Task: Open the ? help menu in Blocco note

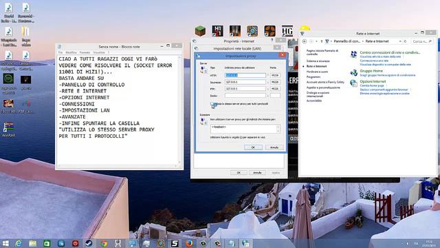Action: (109, 52)
